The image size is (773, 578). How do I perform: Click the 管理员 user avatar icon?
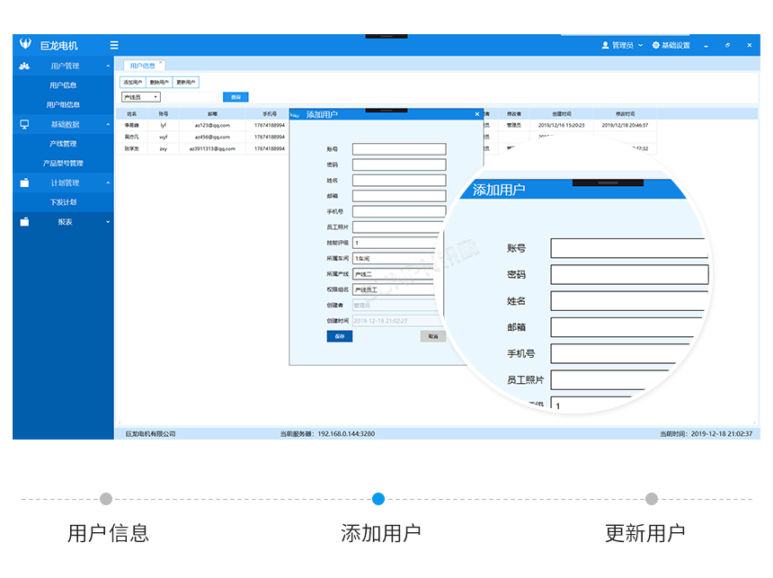607,45
